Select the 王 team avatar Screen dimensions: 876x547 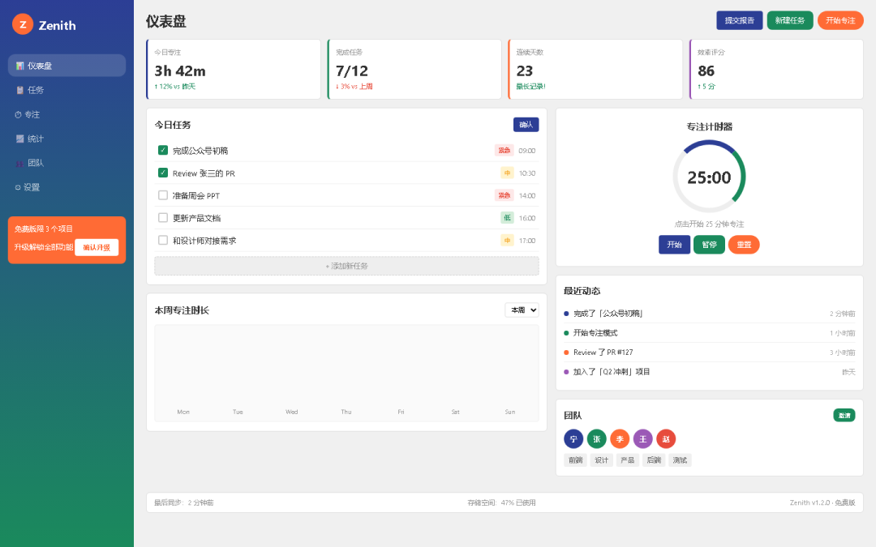pos(642,439)
